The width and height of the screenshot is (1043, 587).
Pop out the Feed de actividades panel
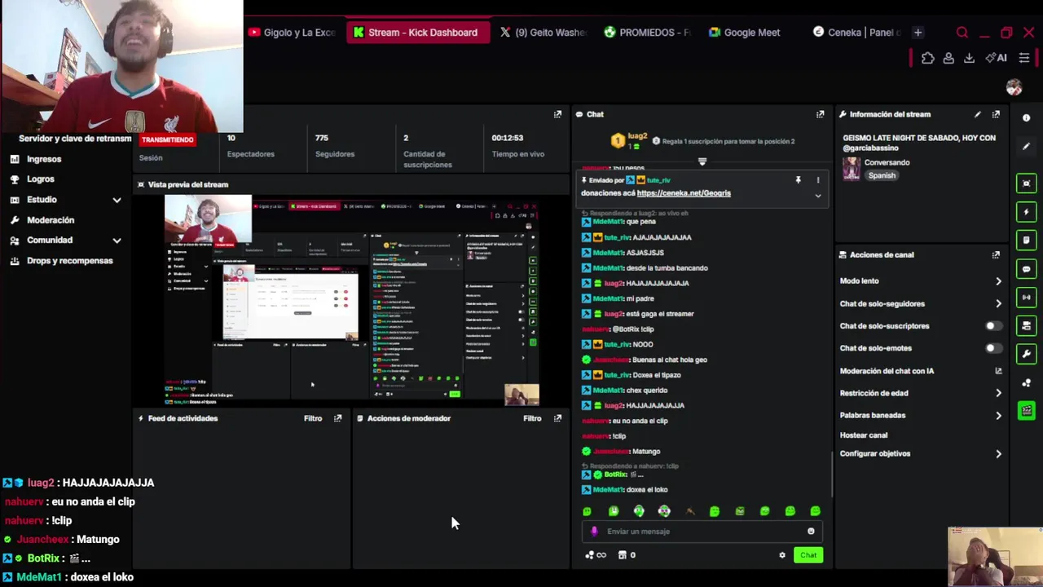click(x=337, y=418)
